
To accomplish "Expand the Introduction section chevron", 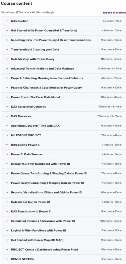I will (7, 21).
